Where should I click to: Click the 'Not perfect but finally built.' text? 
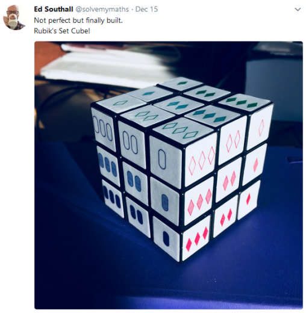78,20
